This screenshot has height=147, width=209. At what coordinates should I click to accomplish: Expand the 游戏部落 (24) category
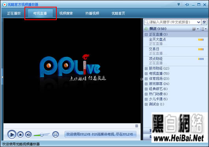point(146,84)
